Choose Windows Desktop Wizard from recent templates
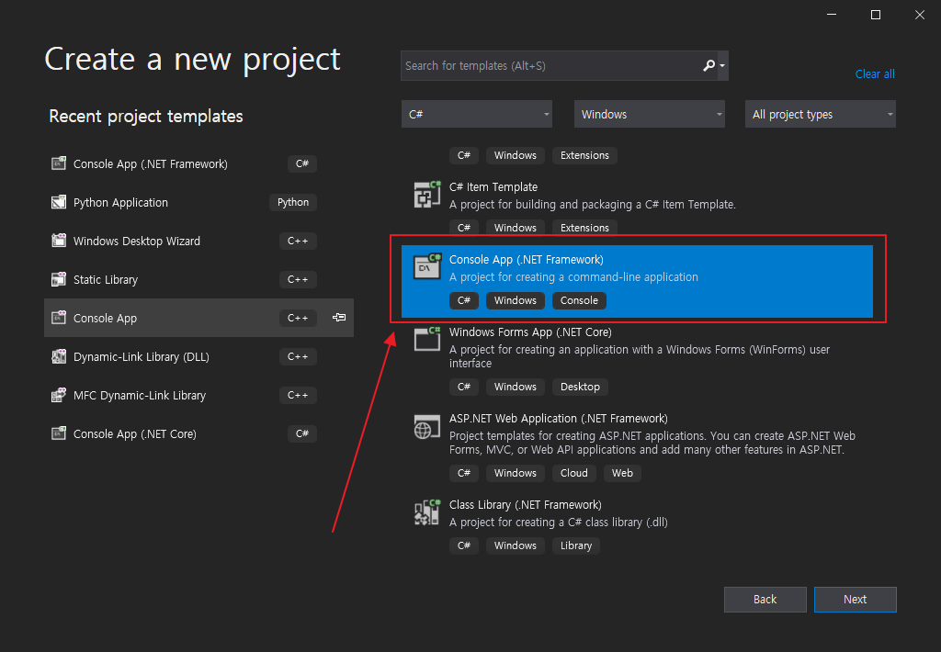Viewport: 941px width, 652px height. [x=198, y=241]
